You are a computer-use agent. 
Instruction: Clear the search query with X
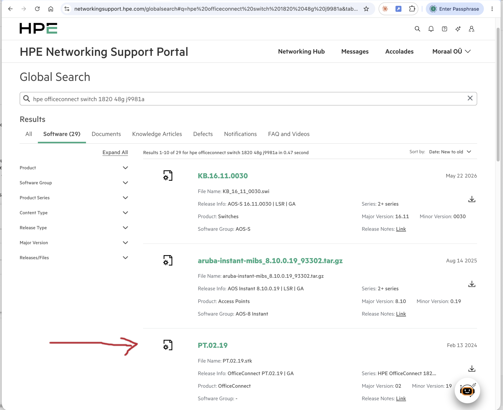[470, 98]
